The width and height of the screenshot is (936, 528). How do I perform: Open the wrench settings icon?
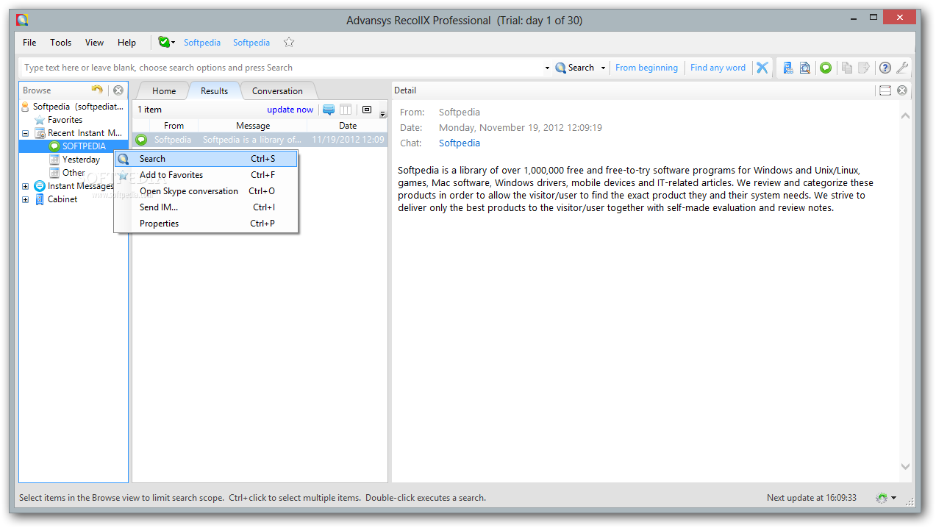coord(902,68)
